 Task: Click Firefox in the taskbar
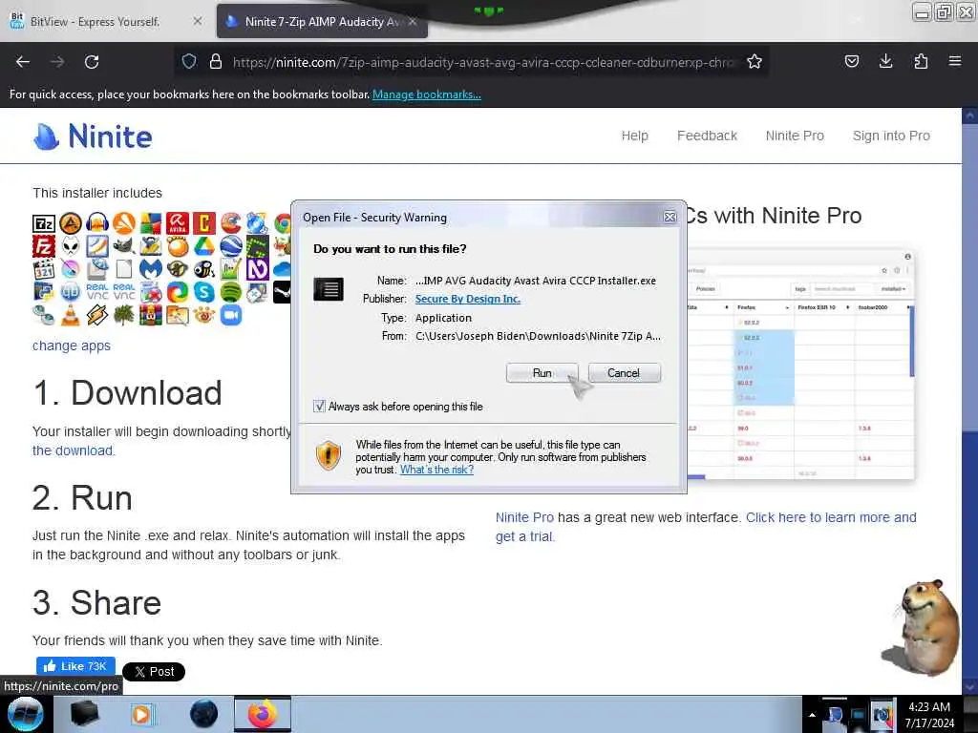tap(263, 714)
